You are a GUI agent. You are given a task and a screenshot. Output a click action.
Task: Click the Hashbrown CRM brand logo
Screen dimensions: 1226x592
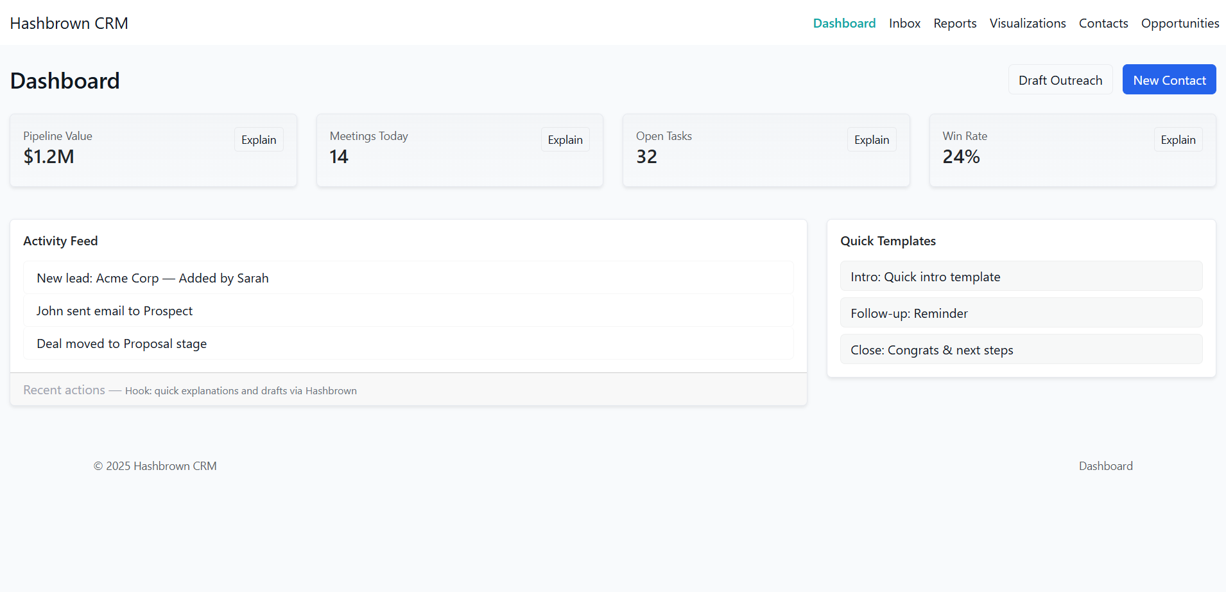(69, 23)
